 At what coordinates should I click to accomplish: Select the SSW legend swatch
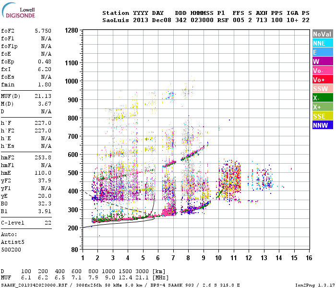[323, 89]
